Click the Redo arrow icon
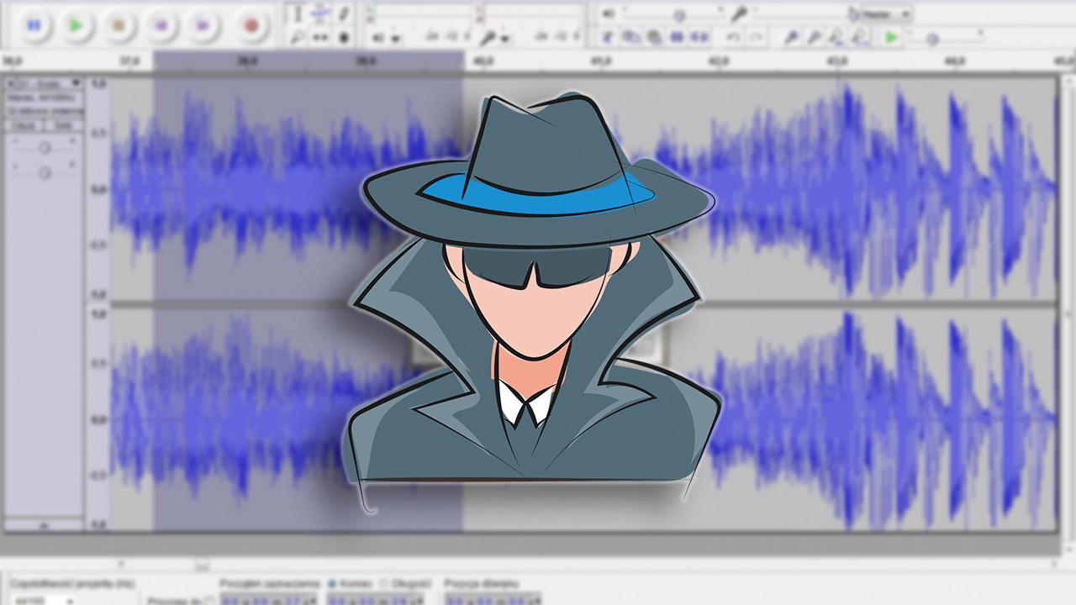 click(757, 37)
